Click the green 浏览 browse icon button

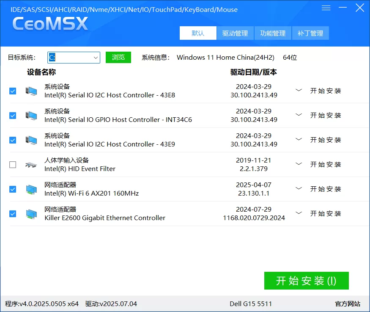(x=118, y=57)
